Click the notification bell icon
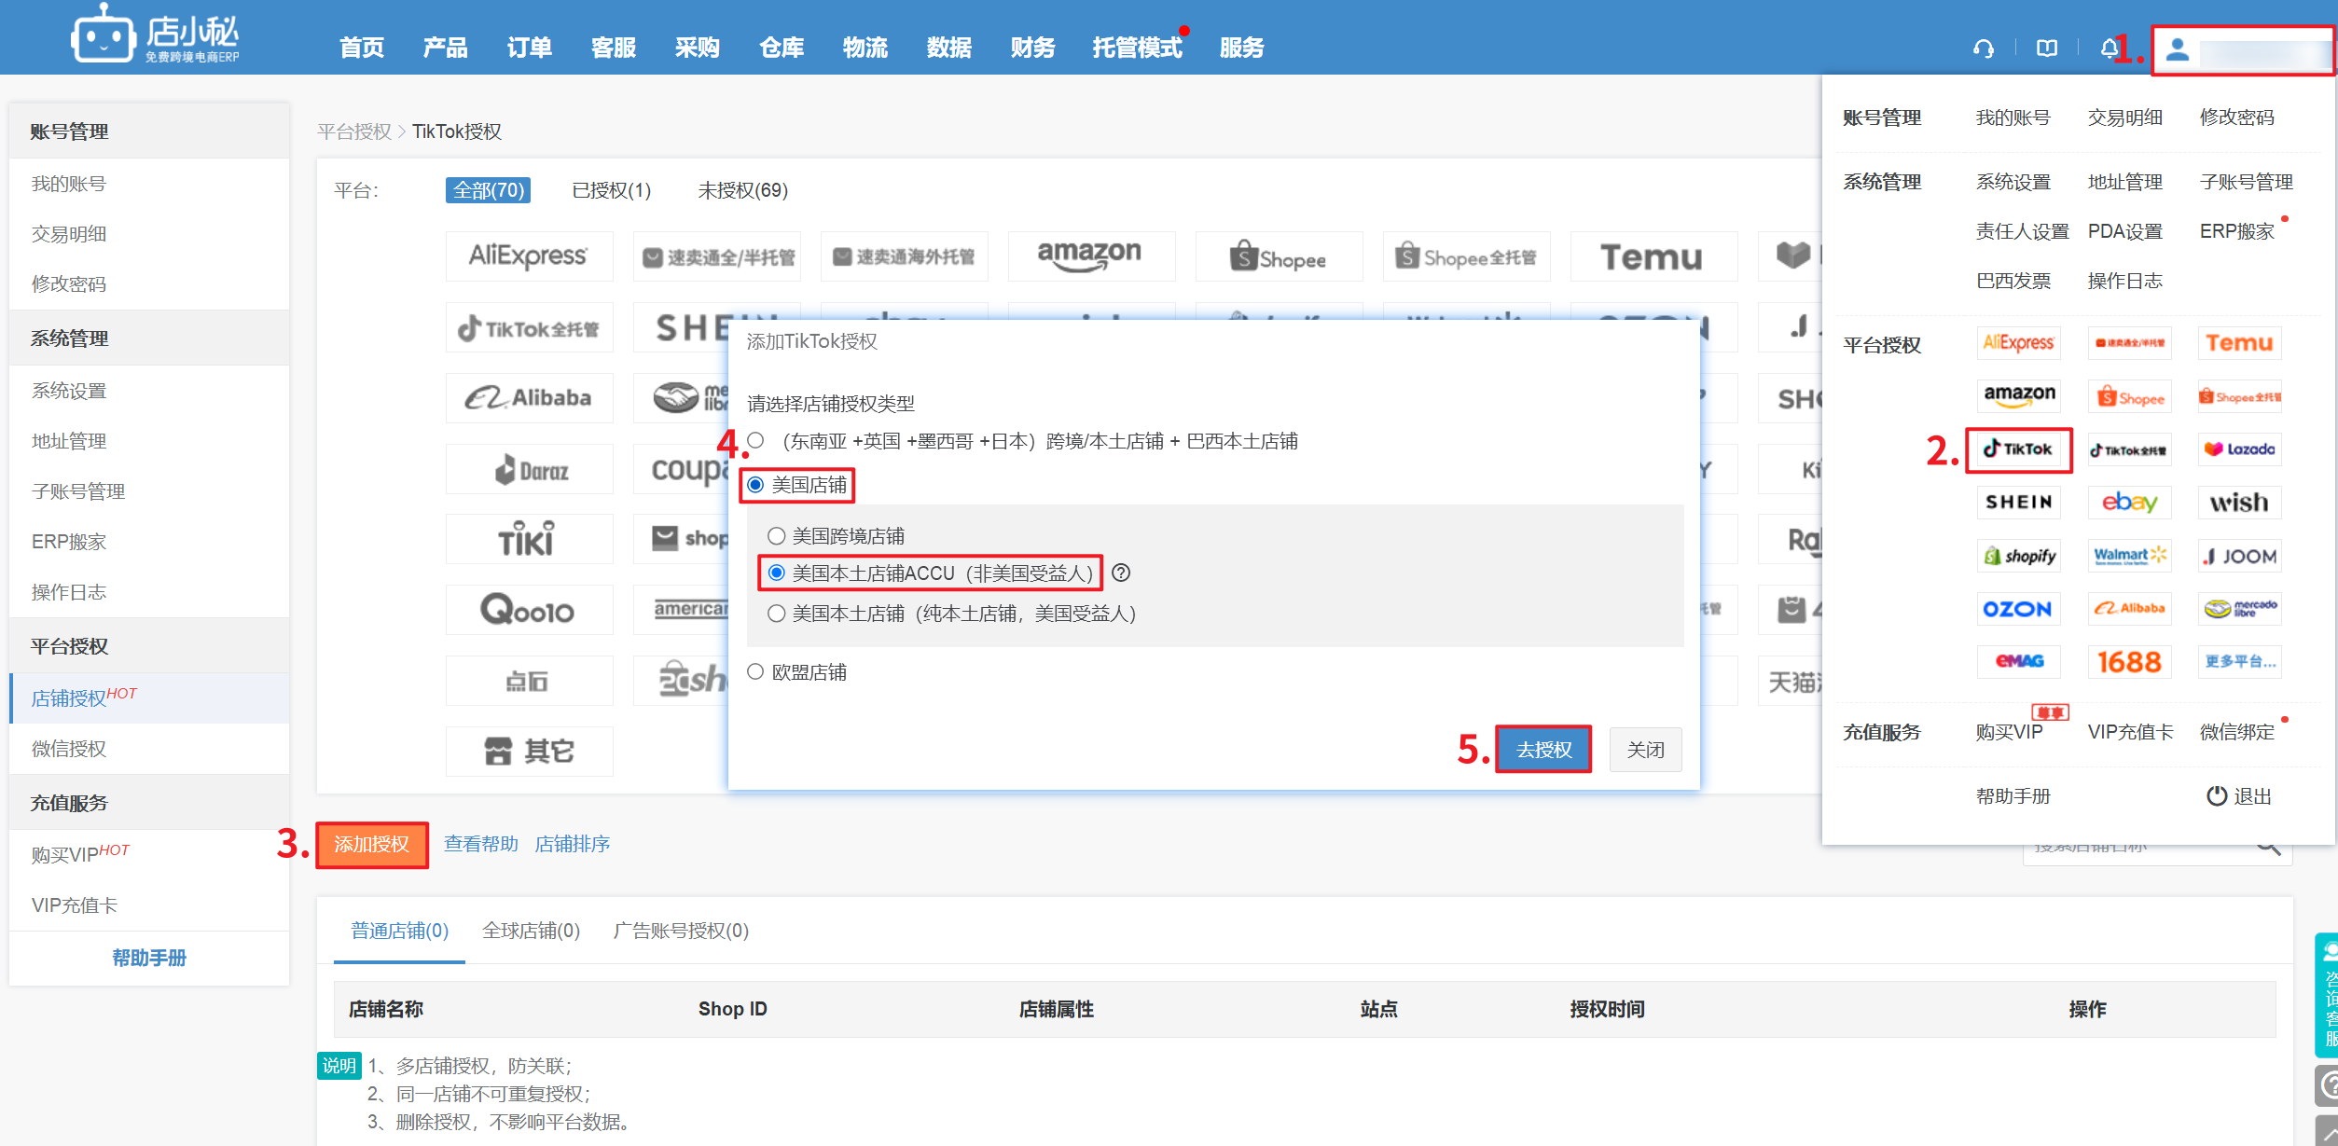Image resolution: width=2338 pixels, height=1146 pixels. [x=2108, y=48]
